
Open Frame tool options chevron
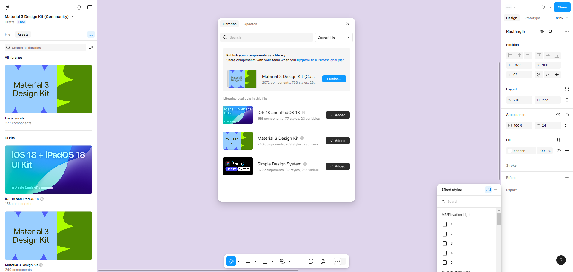[x=255, y=261]
